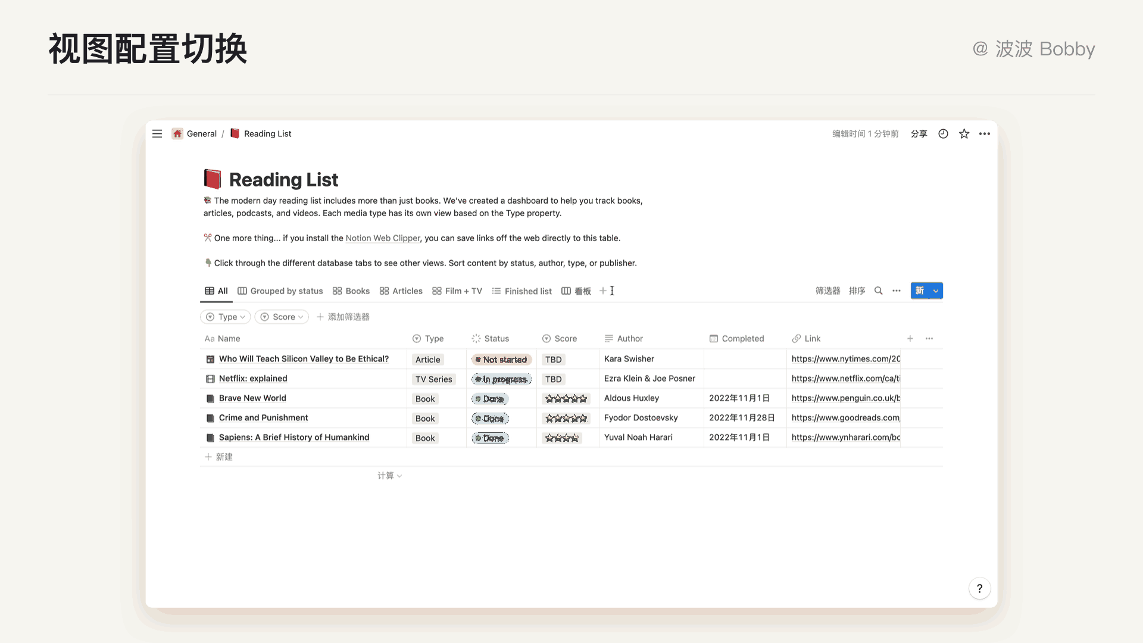This screenshot has height=643, width=1143.
Task: Expand the 计算 calculate dropdown
Action: tap(389, 476)
